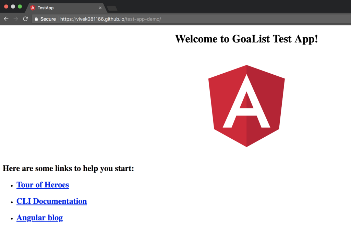Focus the address bar URL field
The width and height of the screenshot is (351, 237).
click(x=191, y=19)
